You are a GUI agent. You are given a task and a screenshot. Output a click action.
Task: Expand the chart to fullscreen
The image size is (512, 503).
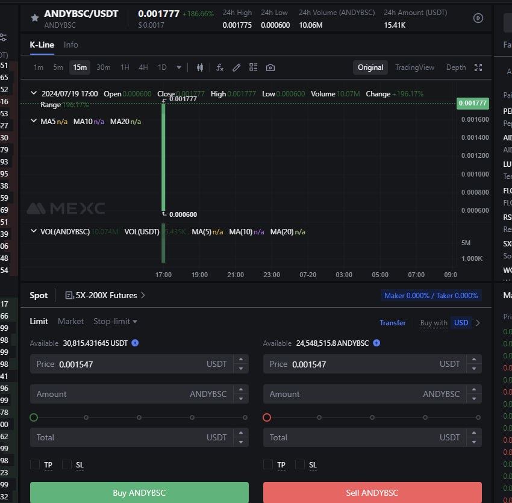[x=478, y=67]
